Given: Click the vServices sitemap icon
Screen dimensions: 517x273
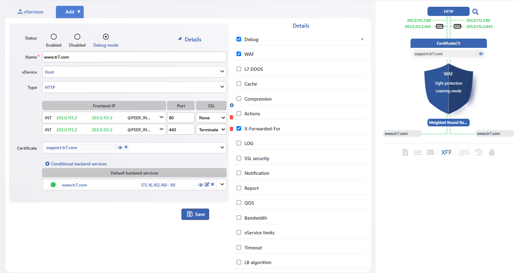Looking at the screenshot, I should click(20, 12).
